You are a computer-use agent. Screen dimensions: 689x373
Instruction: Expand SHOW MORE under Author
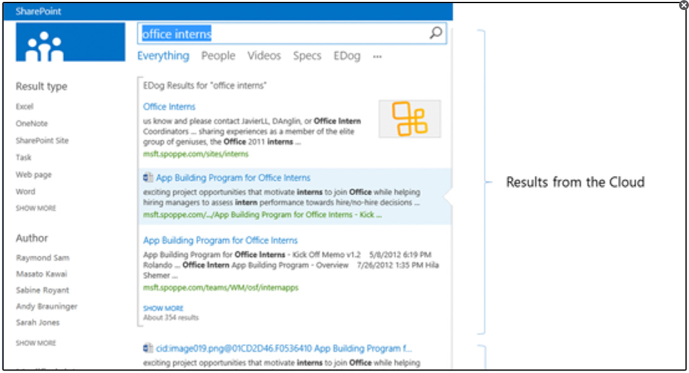pos(36,343)
